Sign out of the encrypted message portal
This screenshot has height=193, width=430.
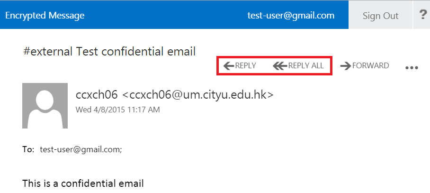point(380,16)
